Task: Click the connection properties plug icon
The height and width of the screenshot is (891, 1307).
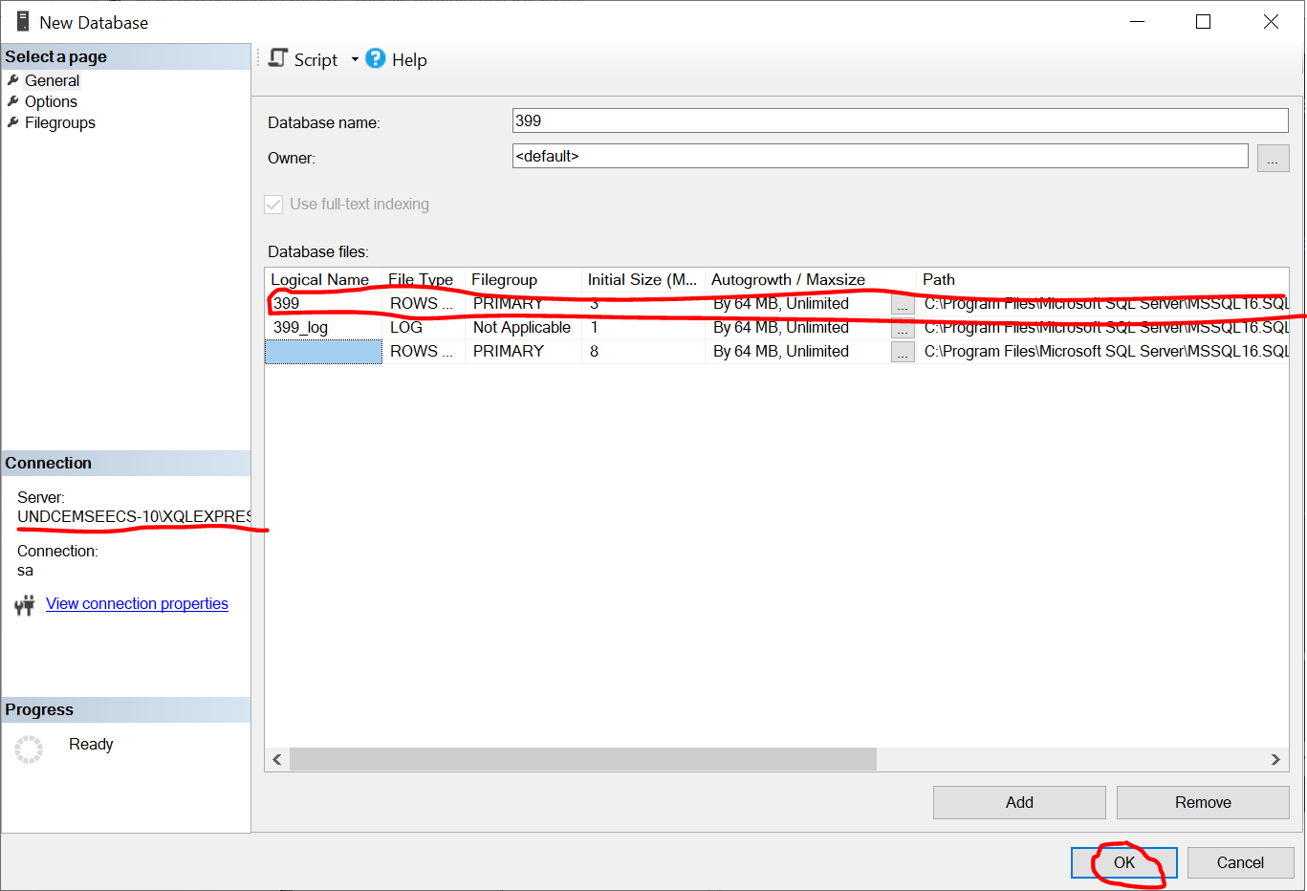Action: [x=25, y=605]
